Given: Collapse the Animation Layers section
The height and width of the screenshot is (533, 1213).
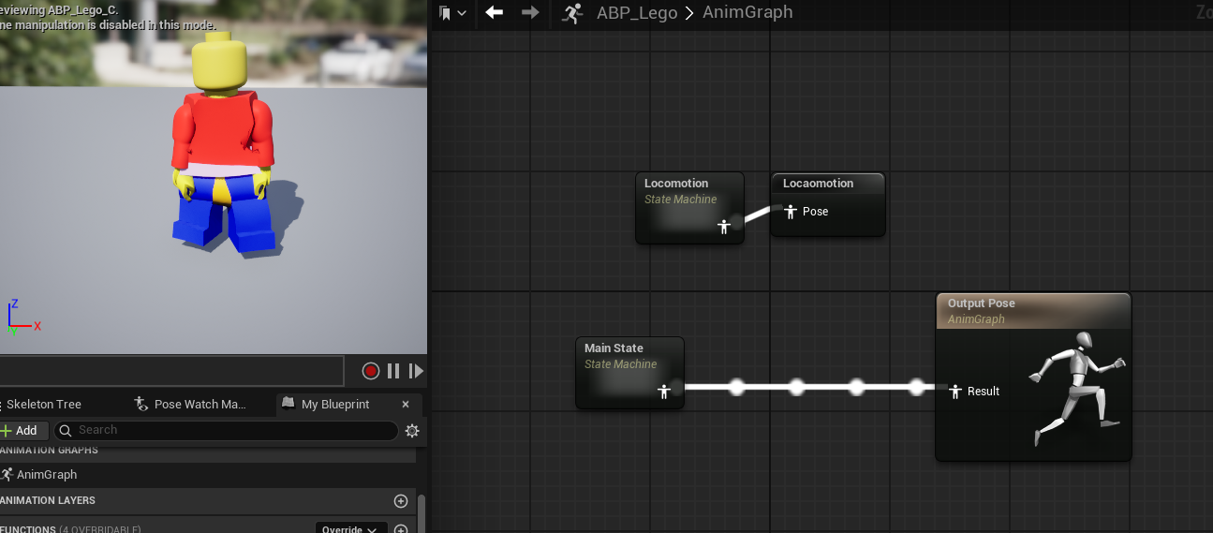Looking at the screenshot, I should 49,501.
